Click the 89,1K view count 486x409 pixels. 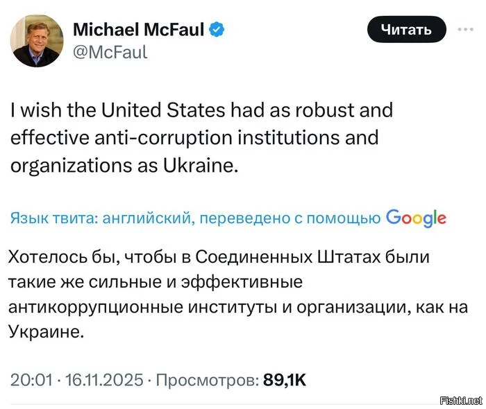click(x=285, y=381)
